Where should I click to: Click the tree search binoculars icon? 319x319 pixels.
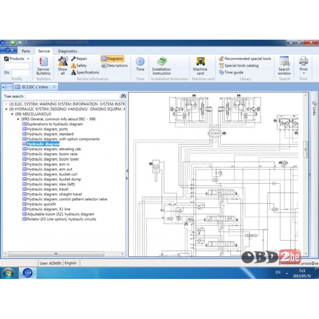pyautogui.click(x=123, y=96)
